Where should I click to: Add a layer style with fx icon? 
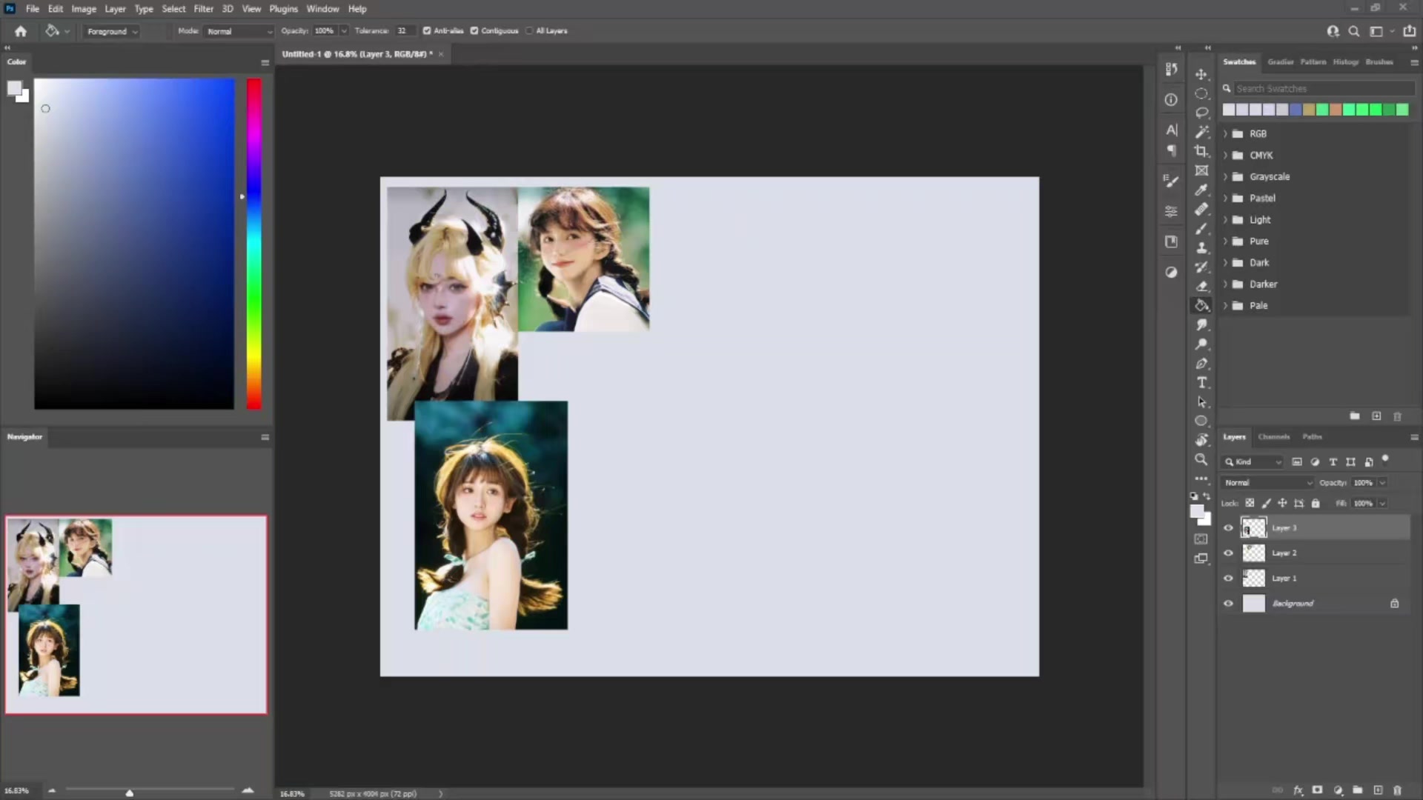(x=1298, y=790)
